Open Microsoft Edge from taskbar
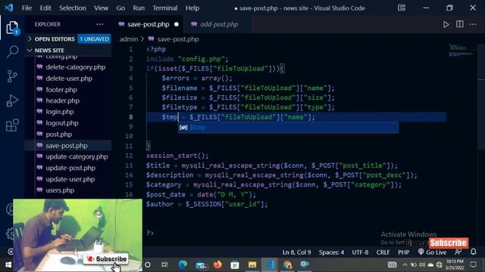The width and height of the screenshot is (485, 272). (x=183, y=264)
